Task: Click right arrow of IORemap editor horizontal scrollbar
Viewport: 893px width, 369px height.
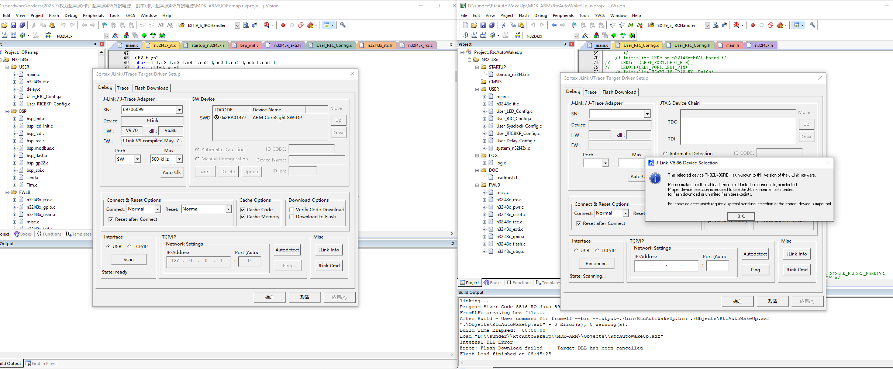Action: click(x=452, y=233)
